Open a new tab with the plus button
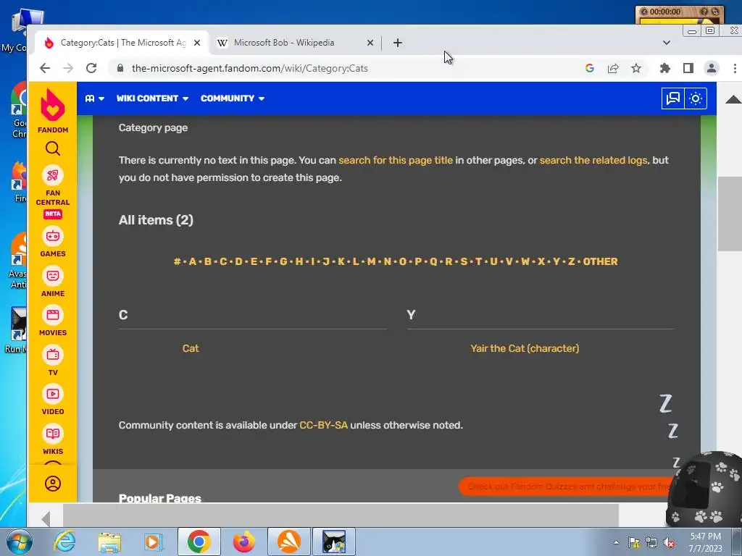742x556 pixels. (398, 43)
